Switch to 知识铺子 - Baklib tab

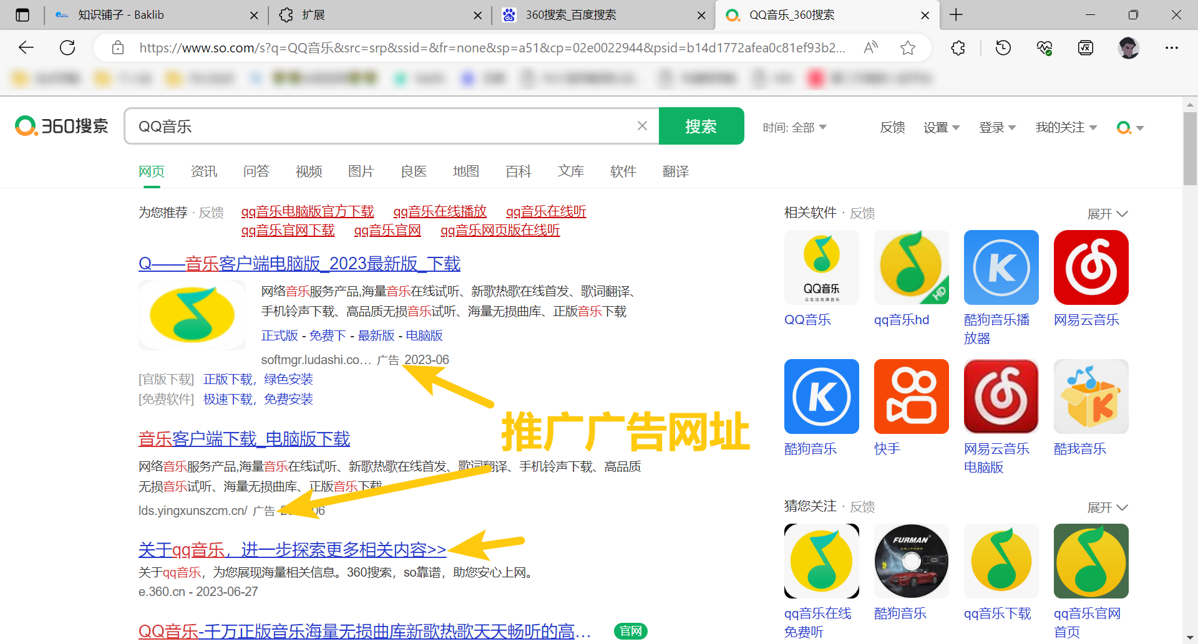click(156, 15)
